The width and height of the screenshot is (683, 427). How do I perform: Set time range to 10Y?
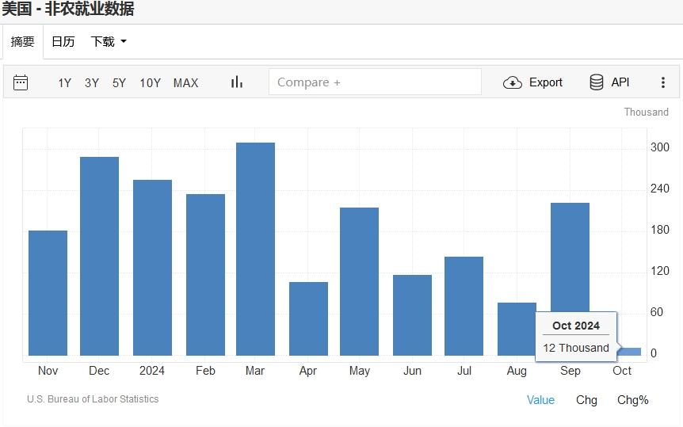tap(150, 83)
